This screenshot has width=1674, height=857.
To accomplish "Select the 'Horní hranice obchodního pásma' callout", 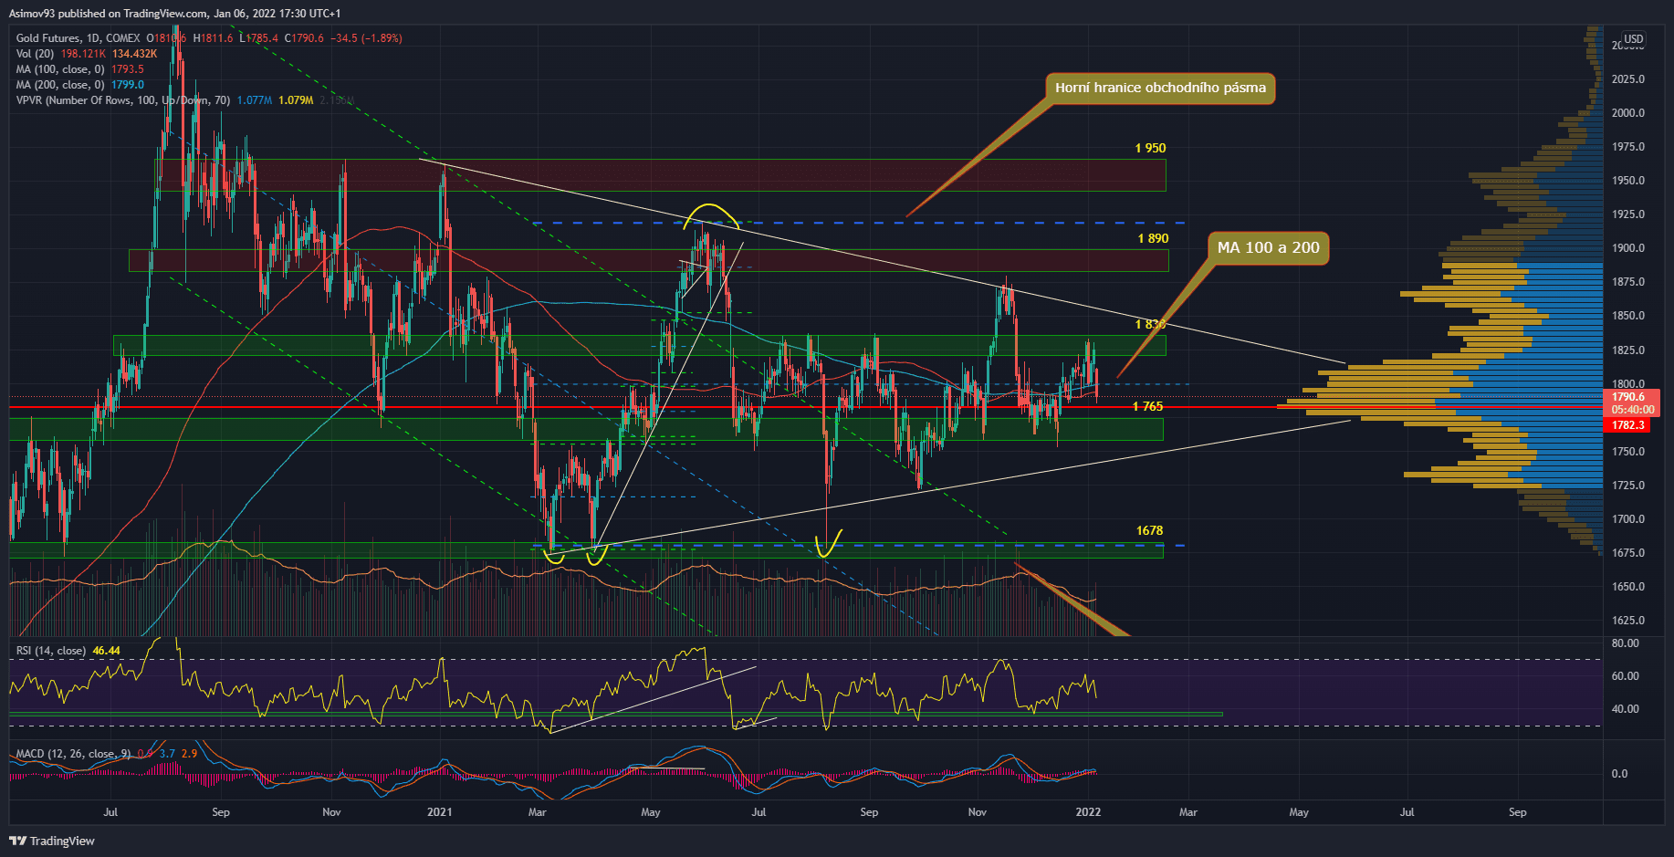I will (1160, 89).
